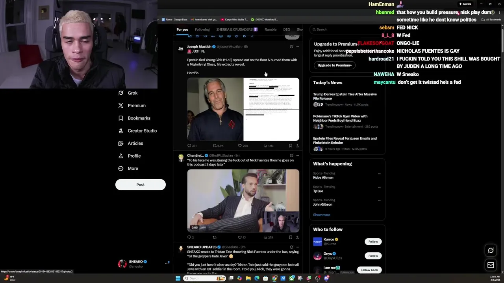Open the John Gibson trending topic
504x283 pixels.
click(323, 204)
